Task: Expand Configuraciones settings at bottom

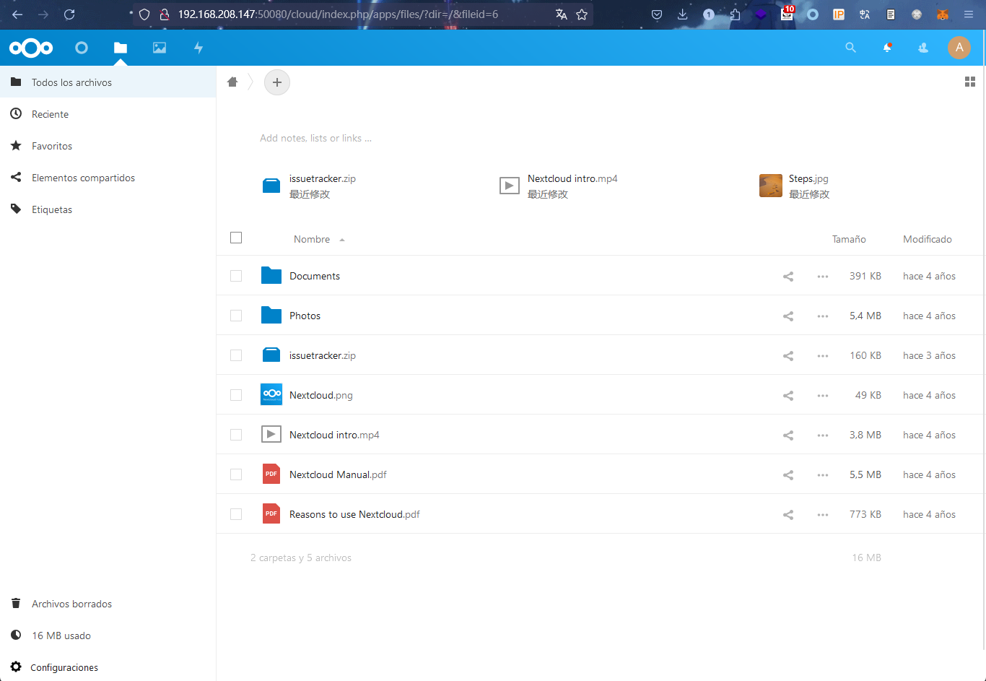Action: point(108,667)
